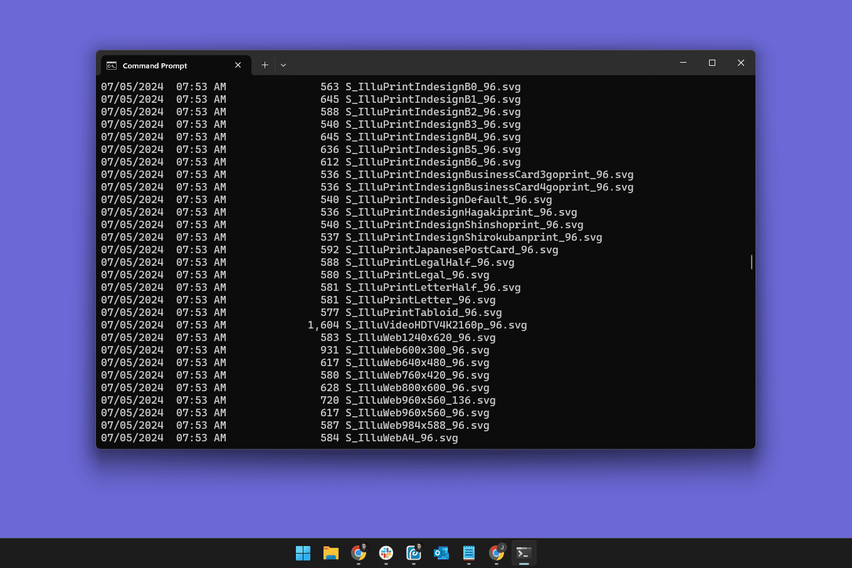Open a new terminal tab with the plus button

tap(265, 65)
